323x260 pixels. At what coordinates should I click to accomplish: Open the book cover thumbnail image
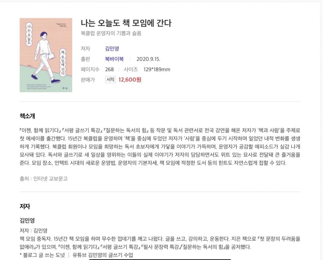[x=46, y=55]
